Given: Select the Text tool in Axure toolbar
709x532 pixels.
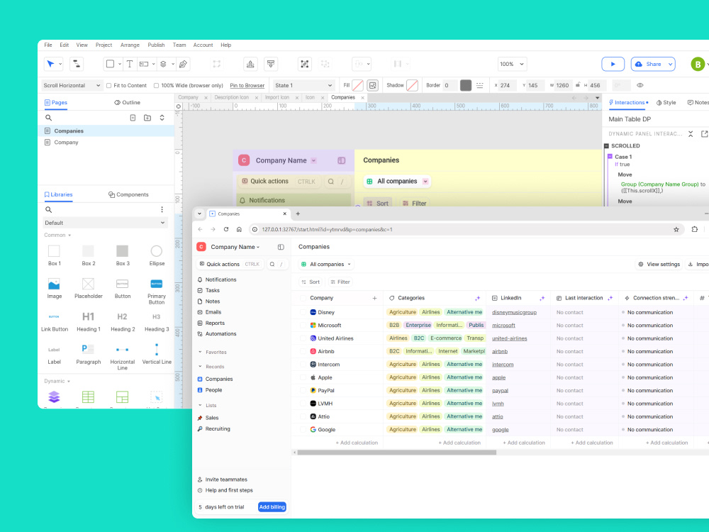Looking at the screenshot, I should point(129,64).
